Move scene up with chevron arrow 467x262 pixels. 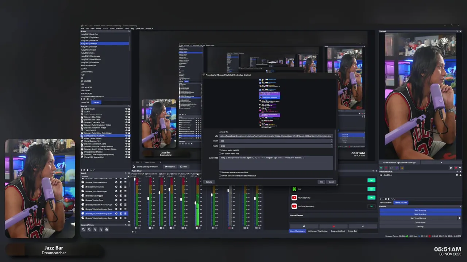91,99
